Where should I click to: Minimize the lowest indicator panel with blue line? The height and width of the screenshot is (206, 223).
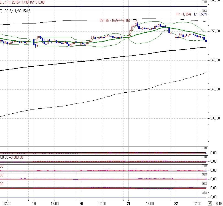pyautogui.click(x=203, y=192)
